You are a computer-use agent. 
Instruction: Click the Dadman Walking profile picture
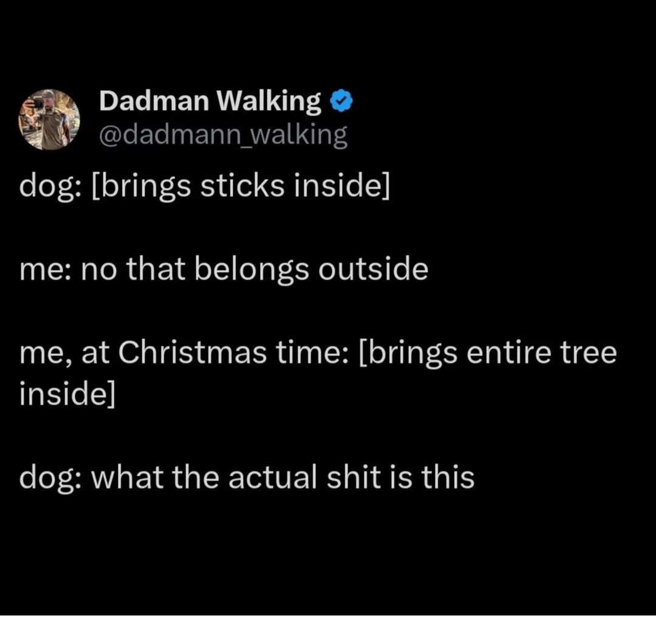click(49, 120)
